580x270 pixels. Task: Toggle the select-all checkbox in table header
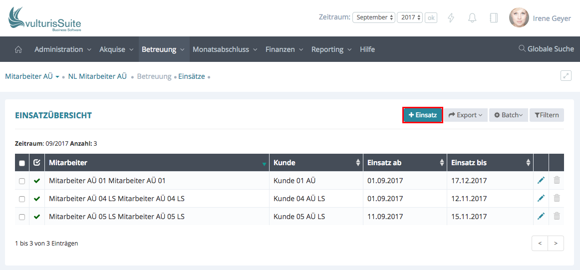22,163
